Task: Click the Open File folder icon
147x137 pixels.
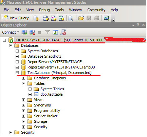Action: pyautogui.click(x=81, y=18)
